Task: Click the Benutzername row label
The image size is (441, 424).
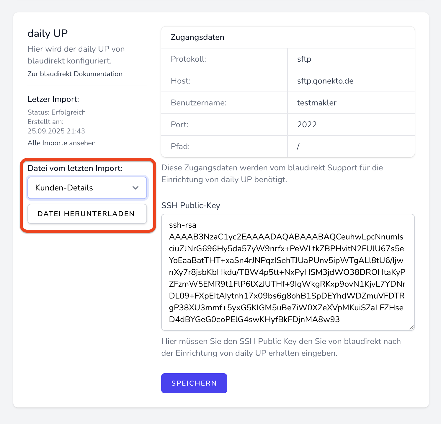Action: coord(199,103)
